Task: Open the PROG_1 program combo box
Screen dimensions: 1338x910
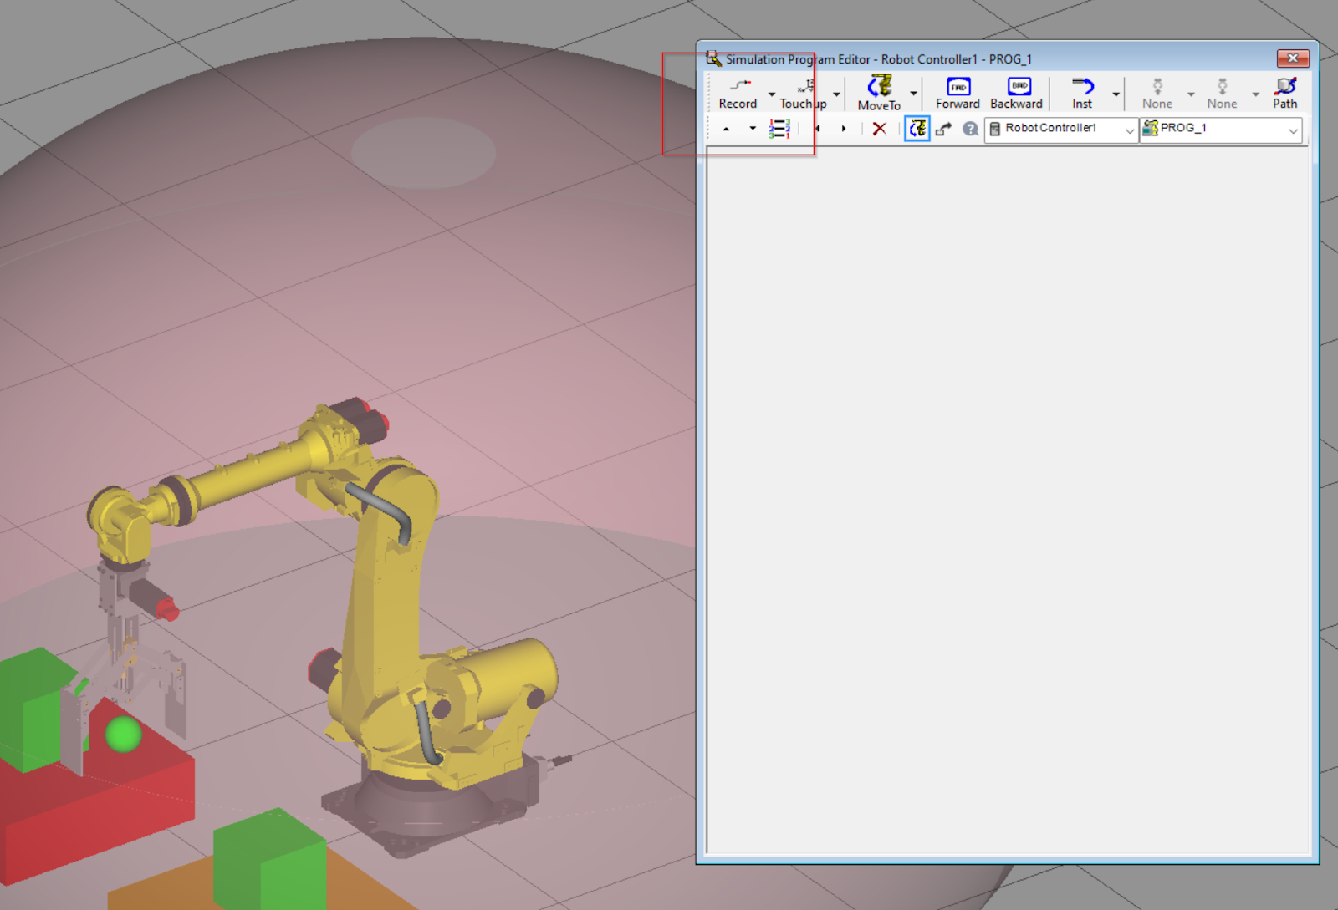Action: click(1221, 129)
